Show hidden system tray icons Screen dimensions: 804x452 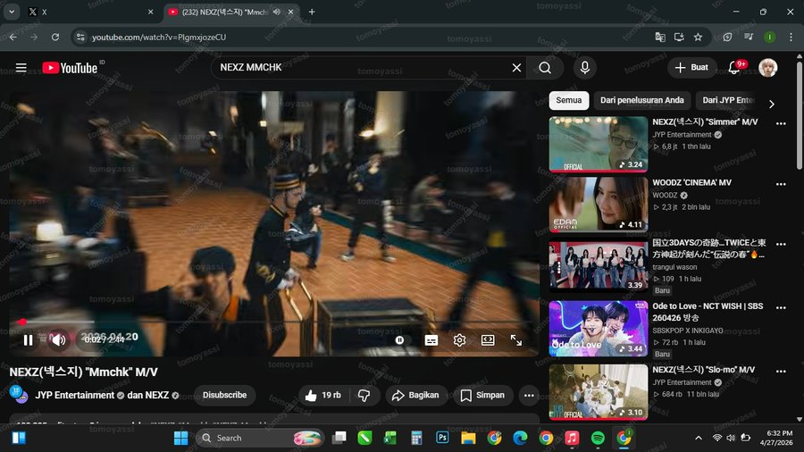click(x=699, y=439)
